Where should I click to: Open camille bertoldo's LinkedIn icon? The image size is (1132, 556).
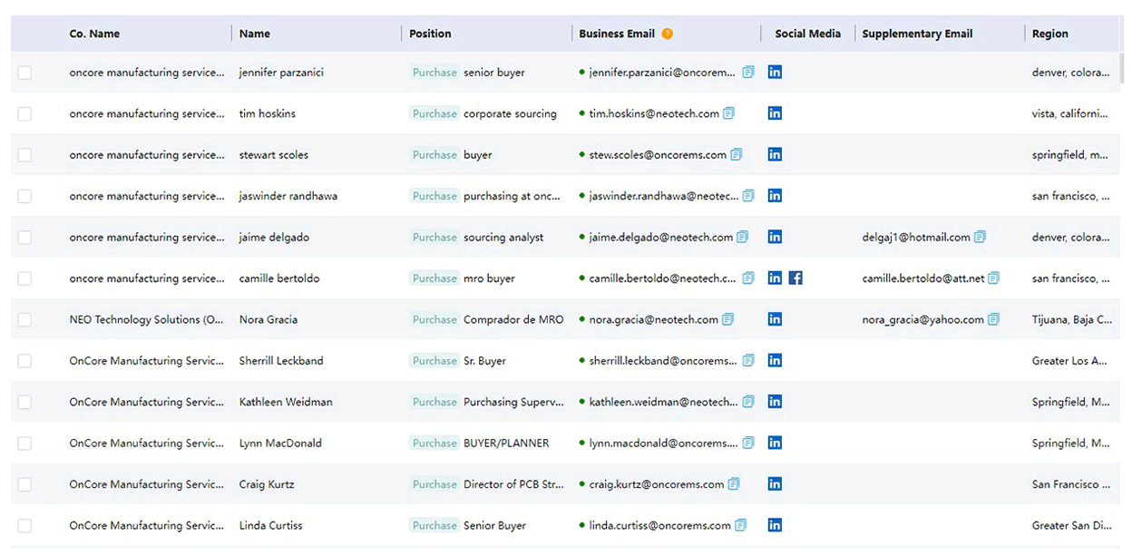[x=775, y=278]
